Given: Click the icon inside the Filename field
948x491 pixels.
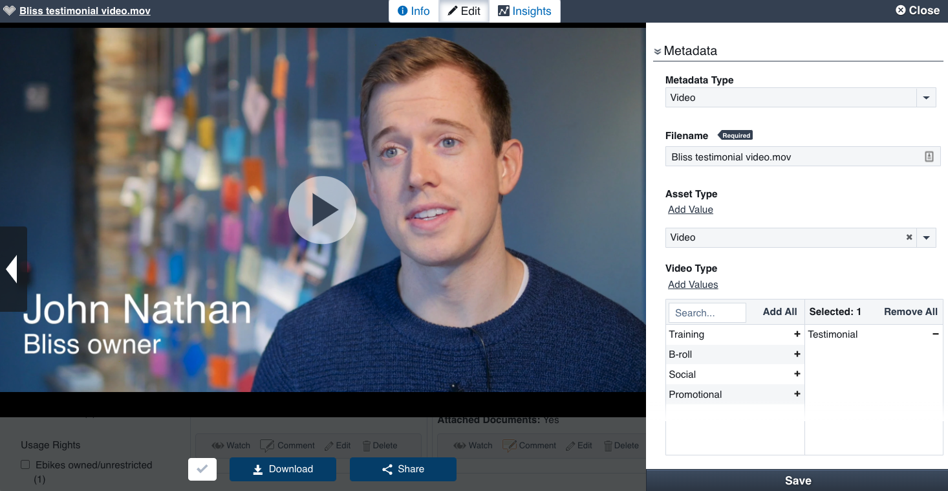Looking at the screenshot, I should coord(929,157).
